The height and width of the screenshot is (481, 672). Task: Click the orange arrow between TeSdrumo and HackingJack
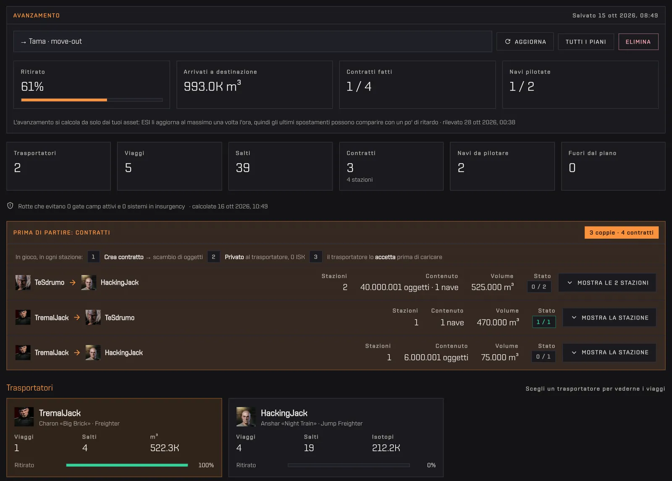73,282
